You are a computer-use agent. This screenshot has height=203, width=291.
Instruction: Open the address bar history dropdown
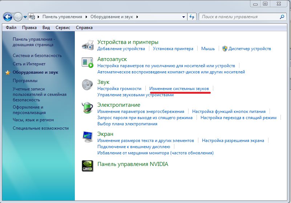click(x=183, y=17)
